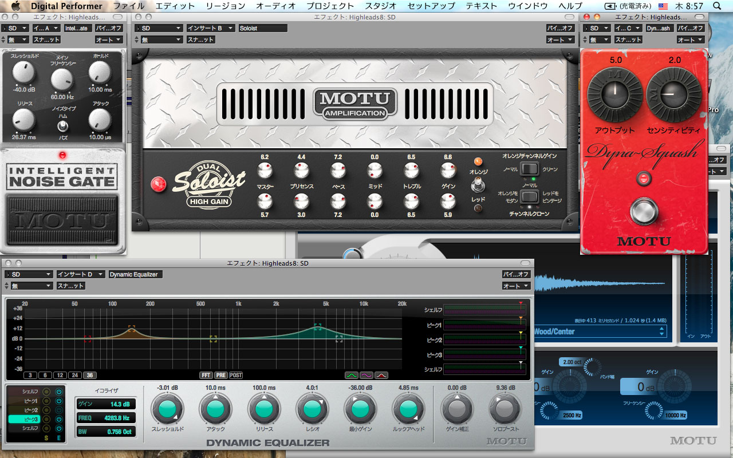The width and height of the screenshot is (733, 458).
Task: Click the orange threshold marker on ピーク1 meter
Action: [x=521, y=318]
